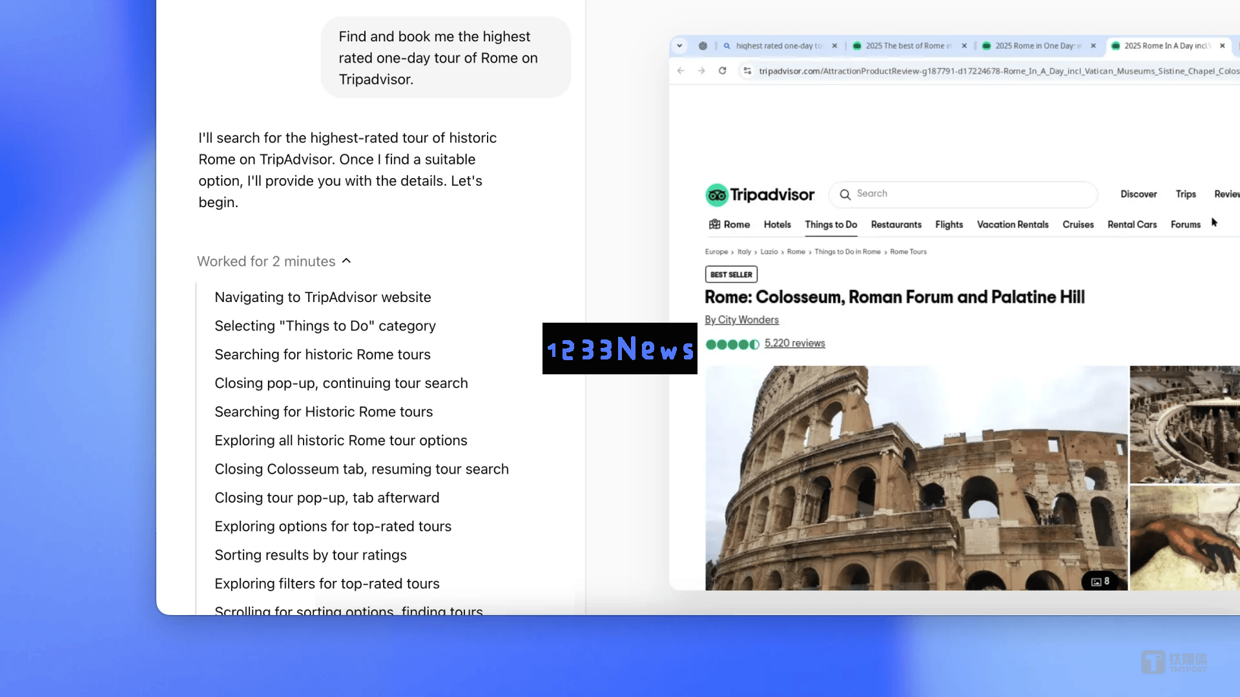Click 'Things to Do in Rome' breadcrumb
The image size is (1240, 697).
pyautogui.click(x=847, y=252)
